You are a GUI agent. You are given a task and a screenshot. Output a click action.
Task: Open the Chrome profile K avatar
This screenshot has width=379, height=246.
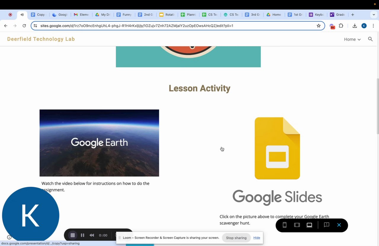(x=364, y=26)
